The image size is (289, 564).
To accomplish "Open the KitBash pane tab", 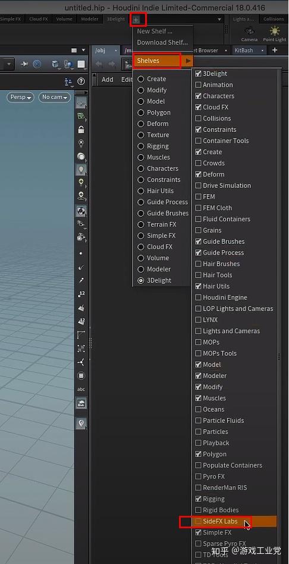I will pos(244,51).
